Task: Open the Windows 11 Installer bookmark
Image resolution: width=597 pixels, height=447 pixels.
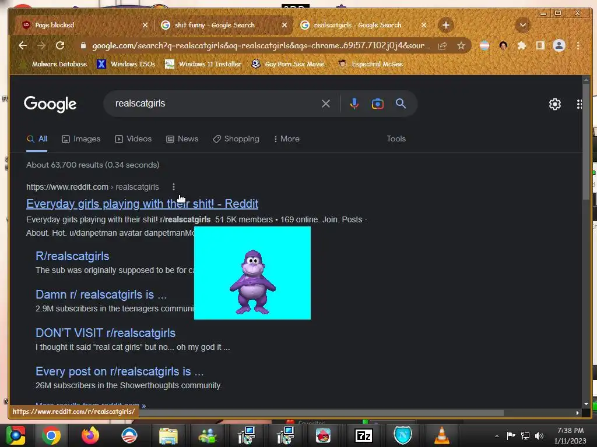Action: [203, 64]
